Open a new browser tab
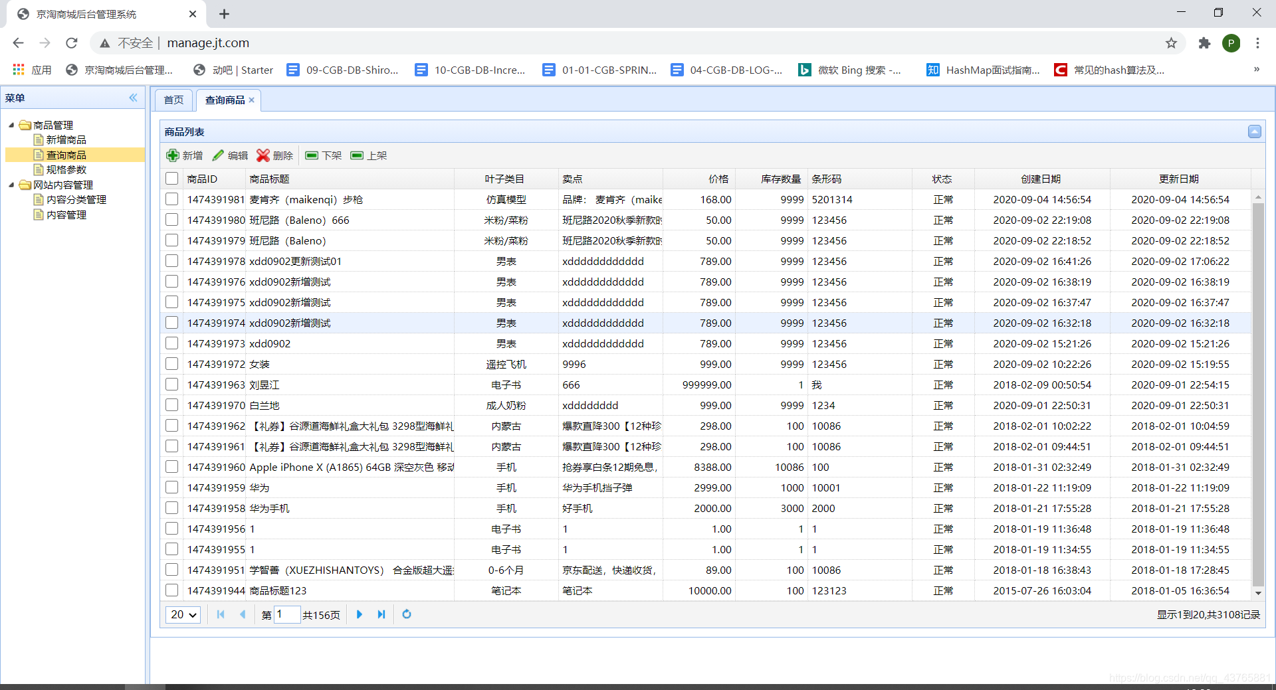This screenshot has width=1276, height=690. 224,14
